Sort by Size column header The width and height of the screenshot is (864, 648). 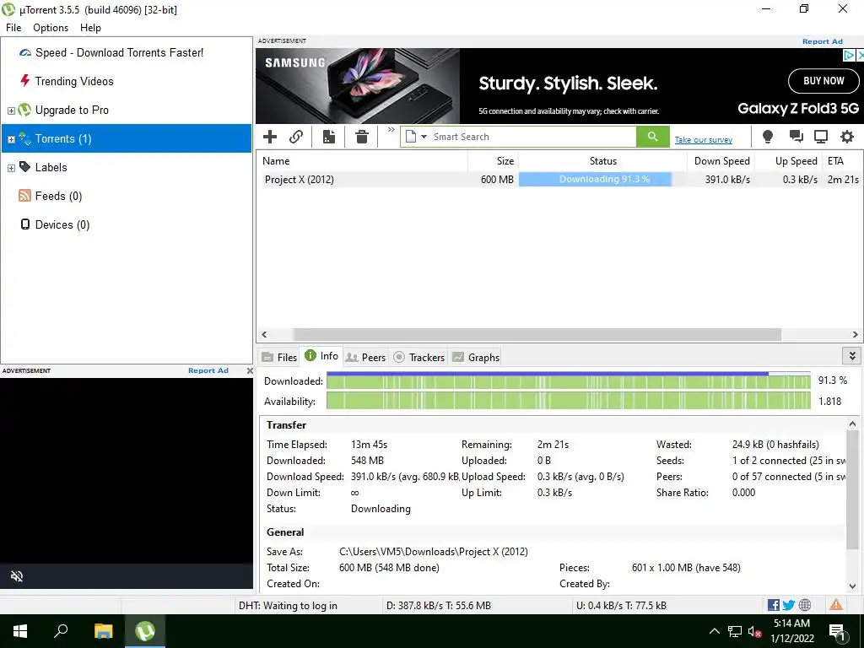click(x=493, y=161)
